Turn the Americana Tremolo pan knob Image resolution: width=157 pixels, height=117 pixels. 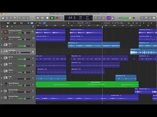click(33, 32)
